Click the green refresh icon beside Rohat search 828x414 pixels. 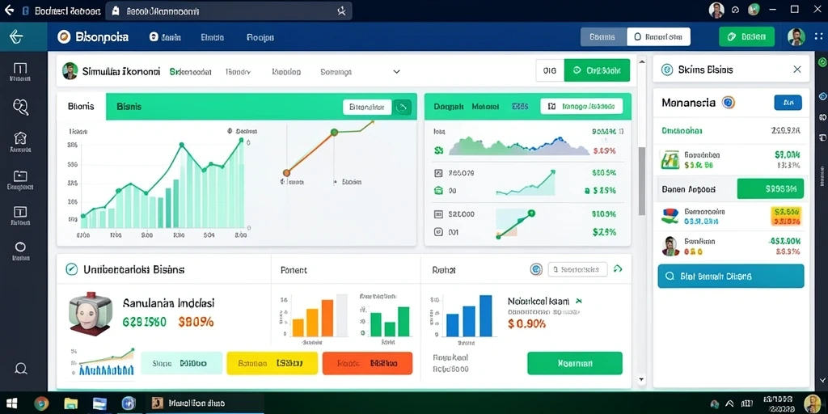[618, 269]
